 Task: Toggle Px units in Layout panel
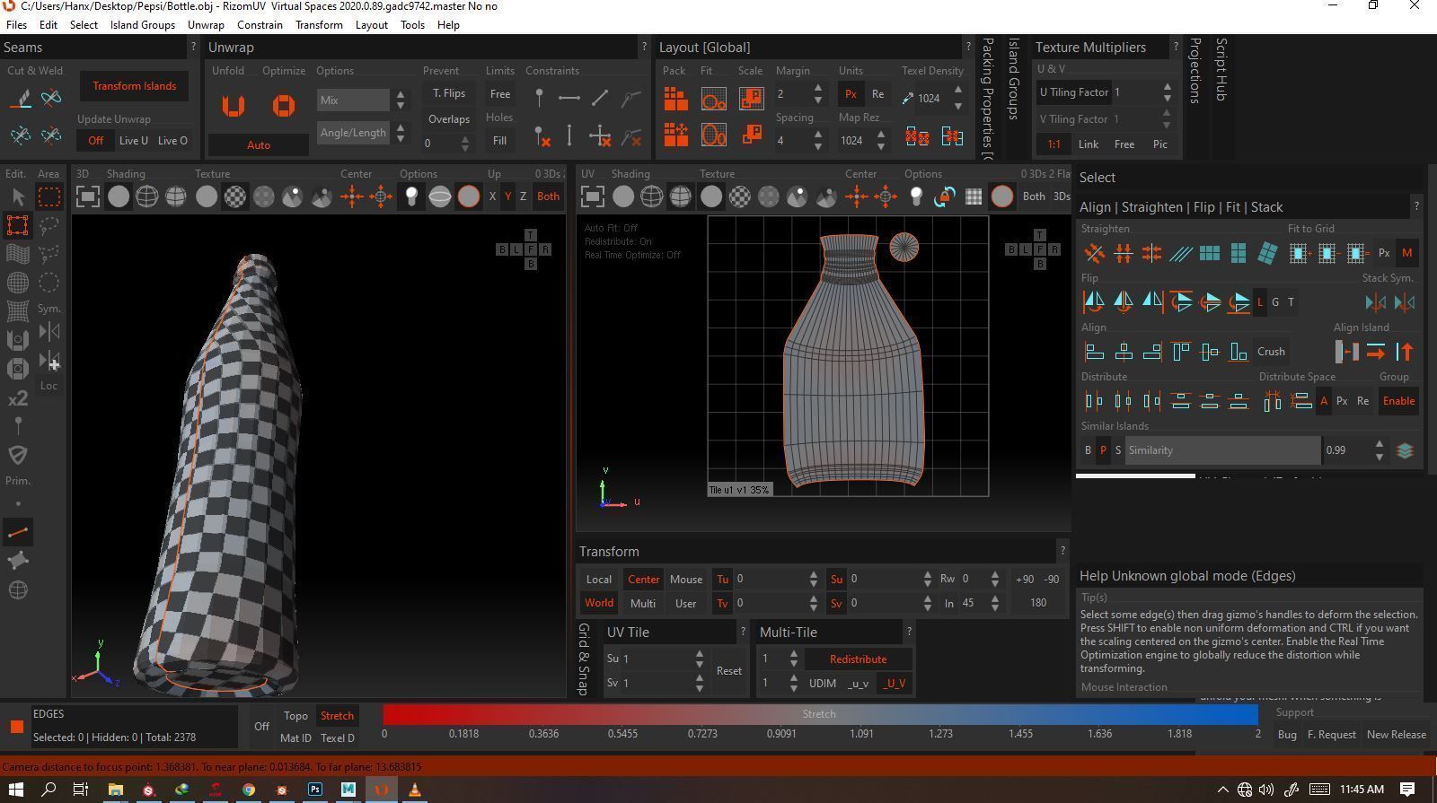(x=851, y=93)
